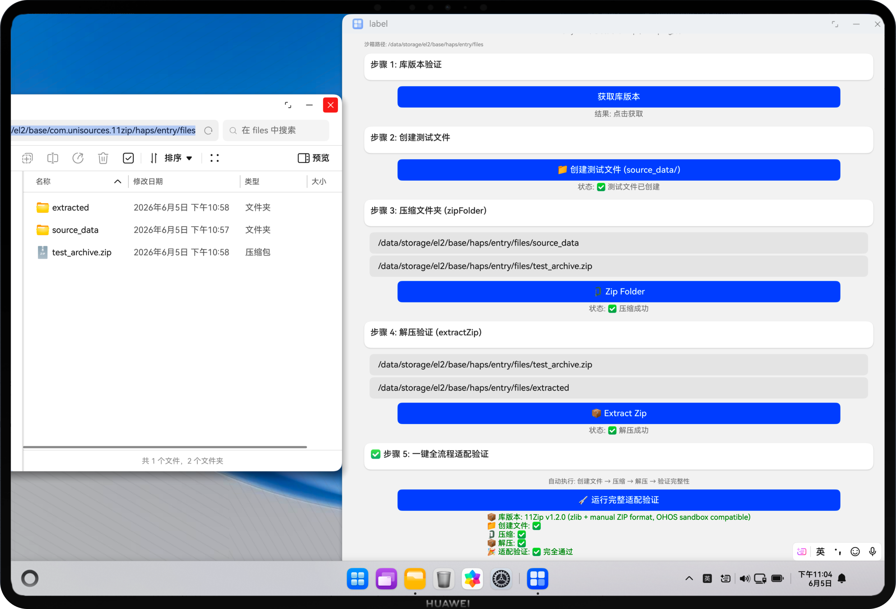Open the app launcher from the dock
The image size is (896, 609).
click(357, 578)
